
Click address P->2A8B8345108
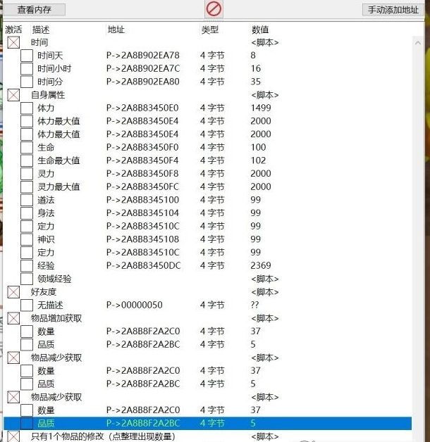(143, 239)
